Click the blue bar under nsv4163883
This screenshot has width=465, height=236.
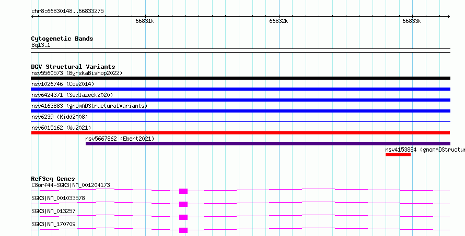click(240, 111)
